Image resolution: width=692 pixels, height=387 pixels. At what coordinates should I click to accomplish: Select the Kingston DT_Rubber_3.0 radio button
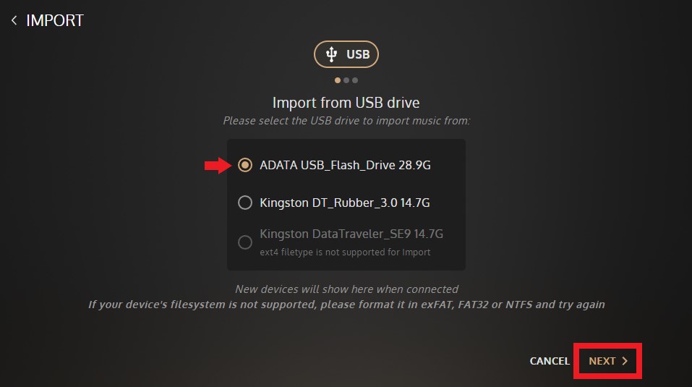[x=245, y=203]
